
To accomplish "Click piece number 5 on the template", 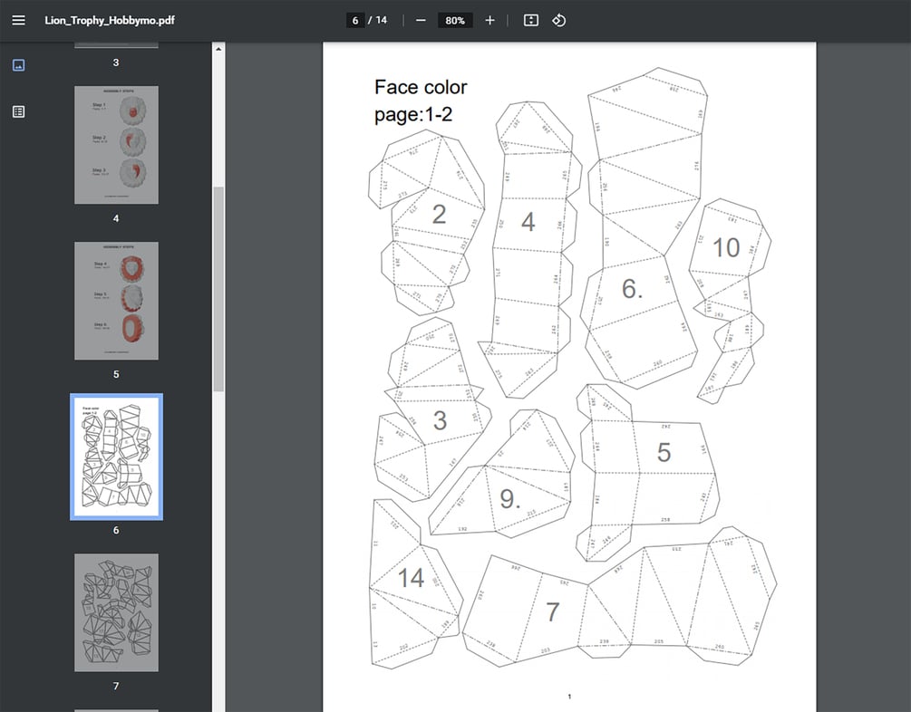I will (x=664, y=453).
